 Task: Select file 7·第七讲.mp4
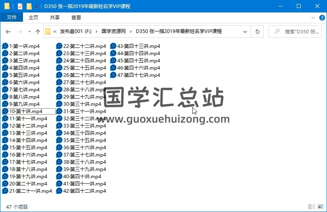[x=21, y=89]
